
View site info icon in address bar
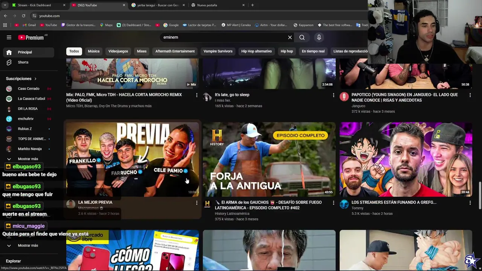pos(34,16)
